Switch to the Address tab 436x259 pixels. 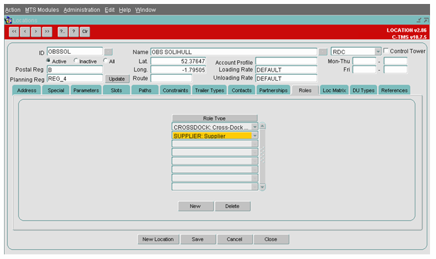(27, 90)
